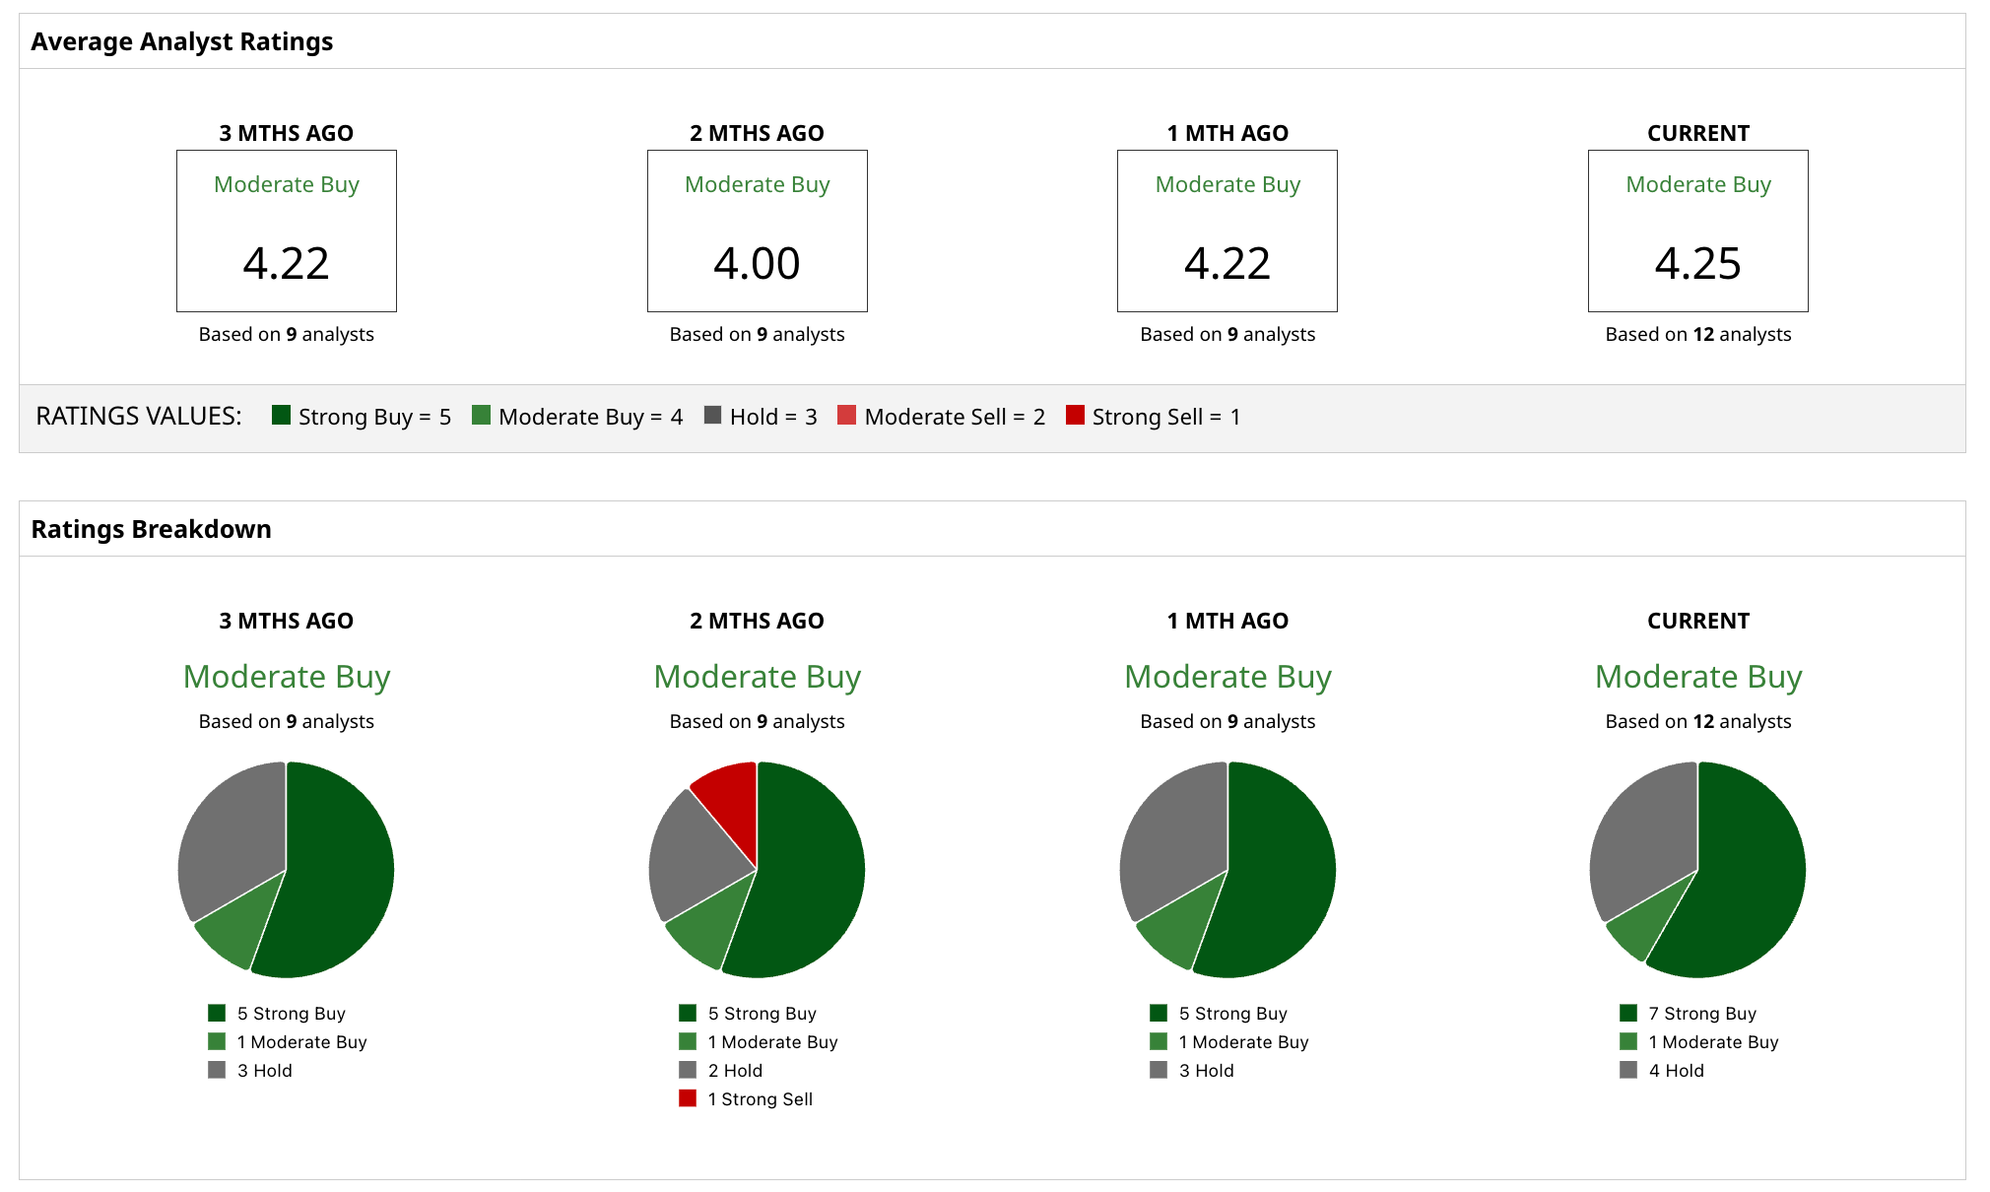Click Strong Sell red swatch in ratings values
The height and width of the screenshot is (1192, 1990).
click(1075, 416)
